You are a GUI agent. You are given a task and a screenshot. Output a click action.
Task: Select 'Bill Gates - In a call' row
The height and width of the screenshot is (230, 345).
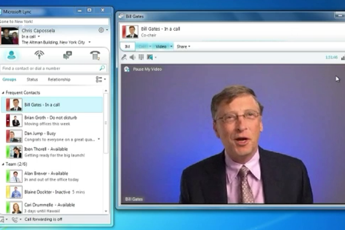pyautogui.click(x=52, y=105)
